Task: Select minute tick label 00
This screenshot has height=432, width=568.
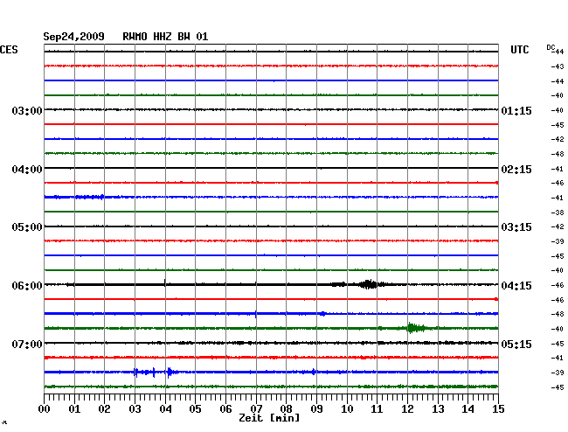Action: 45,409
